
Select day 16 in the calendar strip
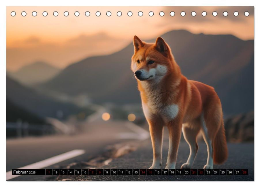click(x=158, y=172)
